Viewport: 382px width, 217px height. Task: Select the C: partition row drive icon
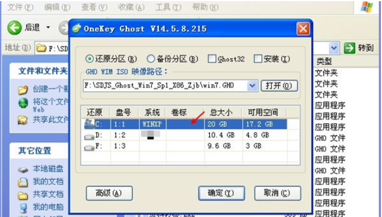(x=89, y=124)
